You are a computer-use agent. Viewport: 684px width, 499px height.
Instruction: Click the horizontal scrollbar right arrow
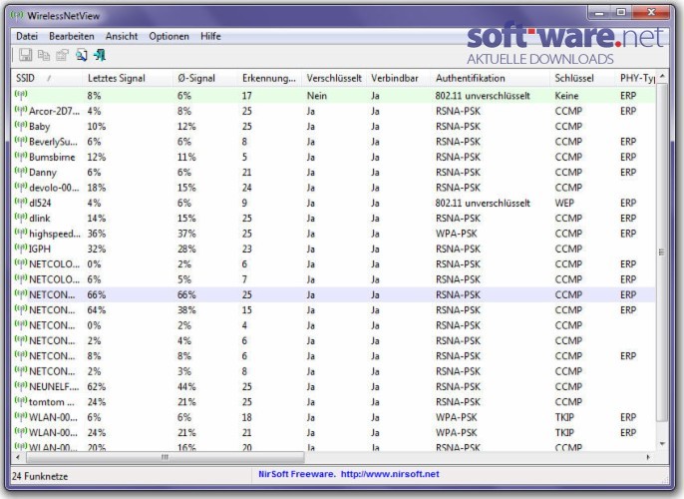point(648,457)
